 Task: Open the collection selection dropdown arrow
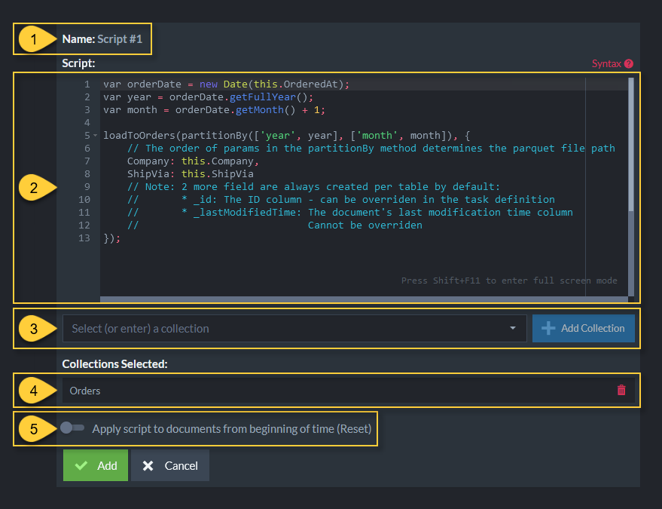[513, 328]
